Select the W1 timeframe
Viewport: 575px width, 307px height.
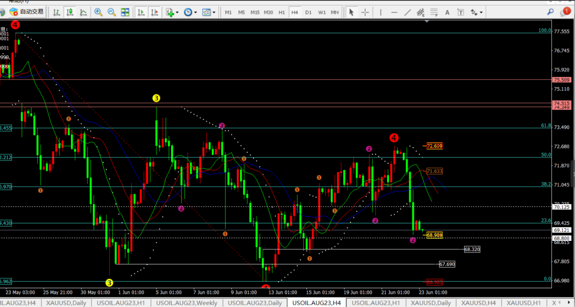[x=322, y=12]
